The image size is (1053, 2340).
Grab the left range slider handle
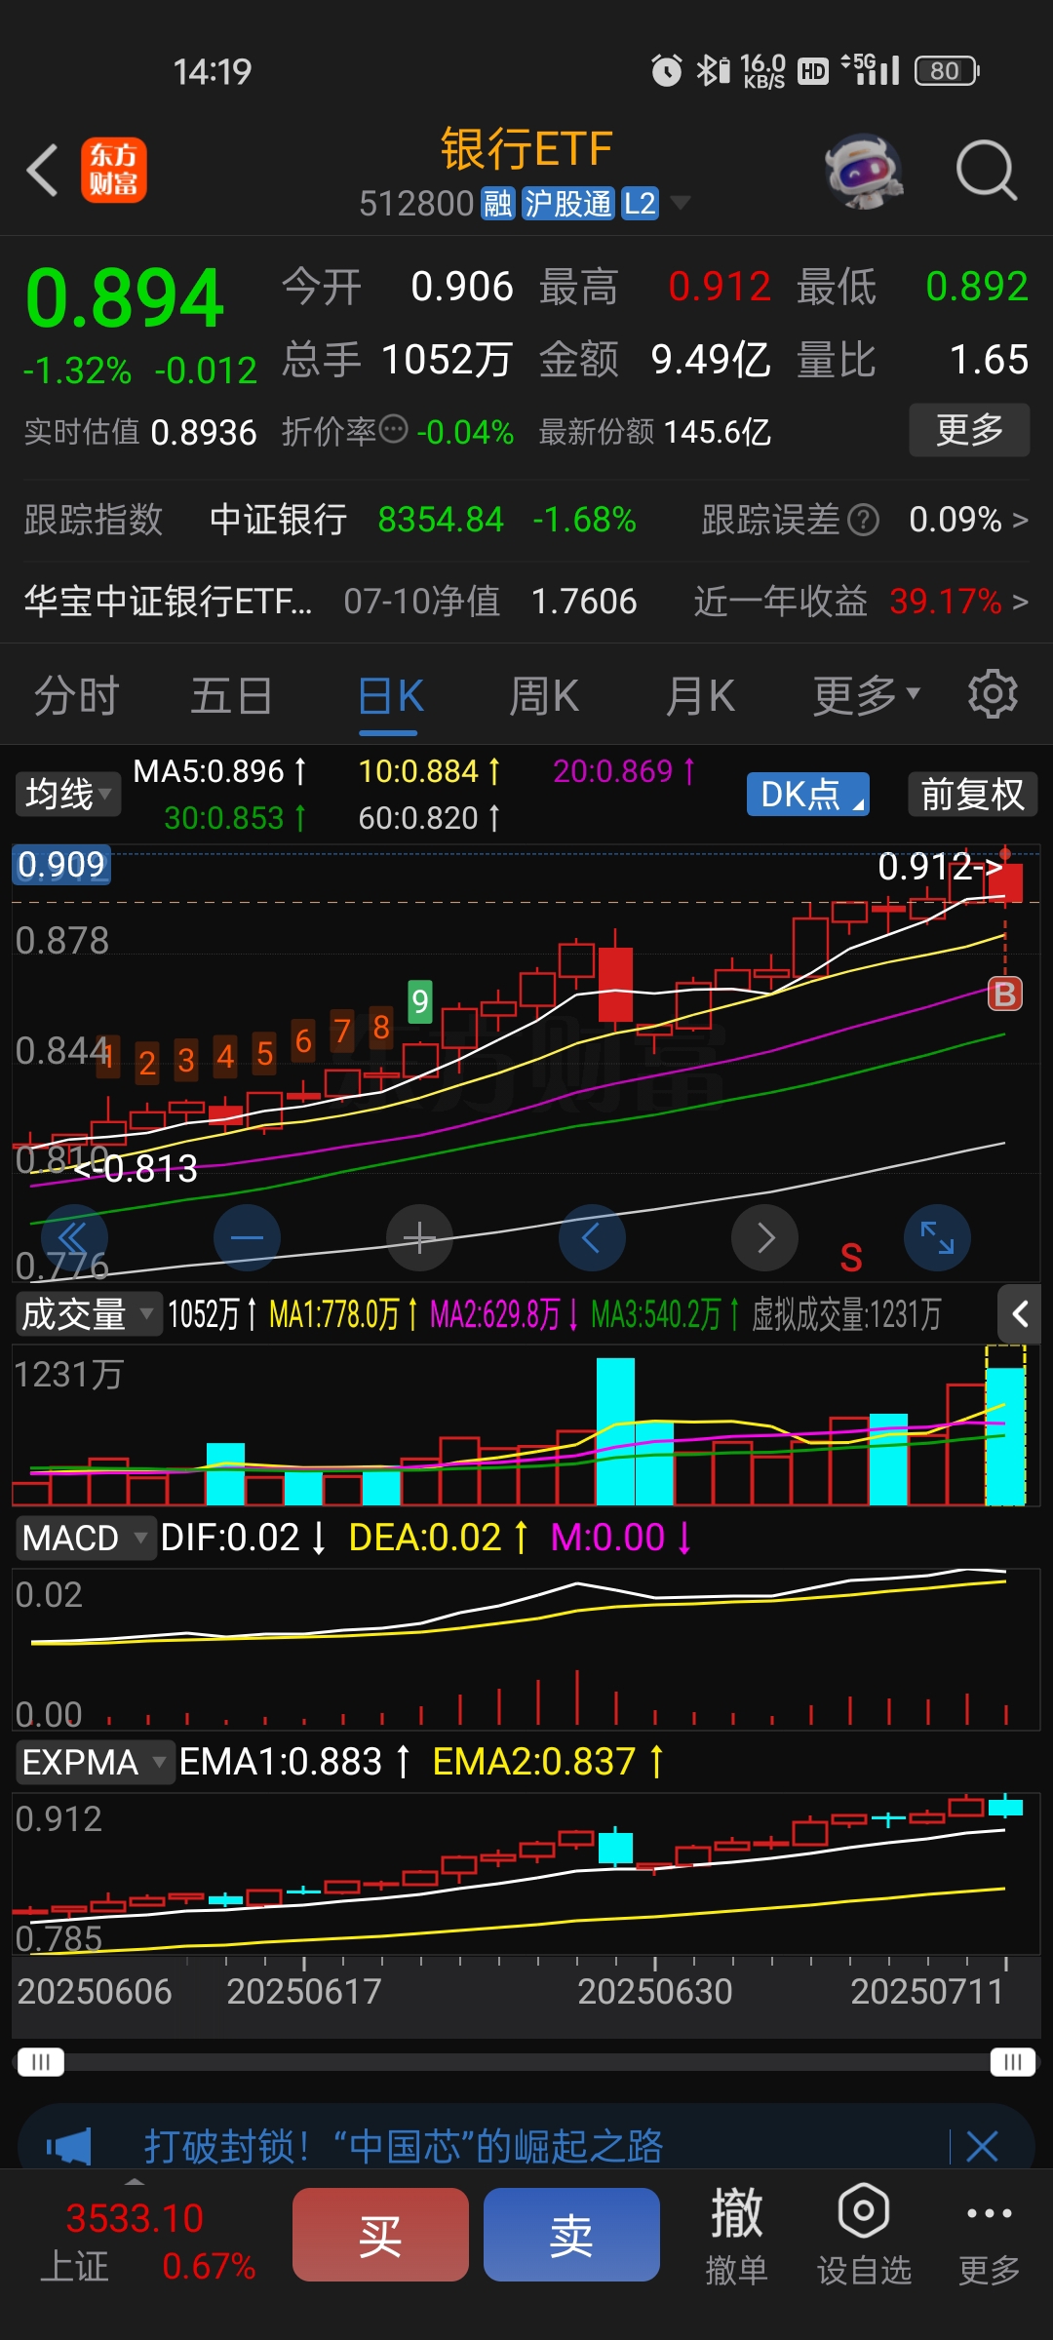point(41,2062)
